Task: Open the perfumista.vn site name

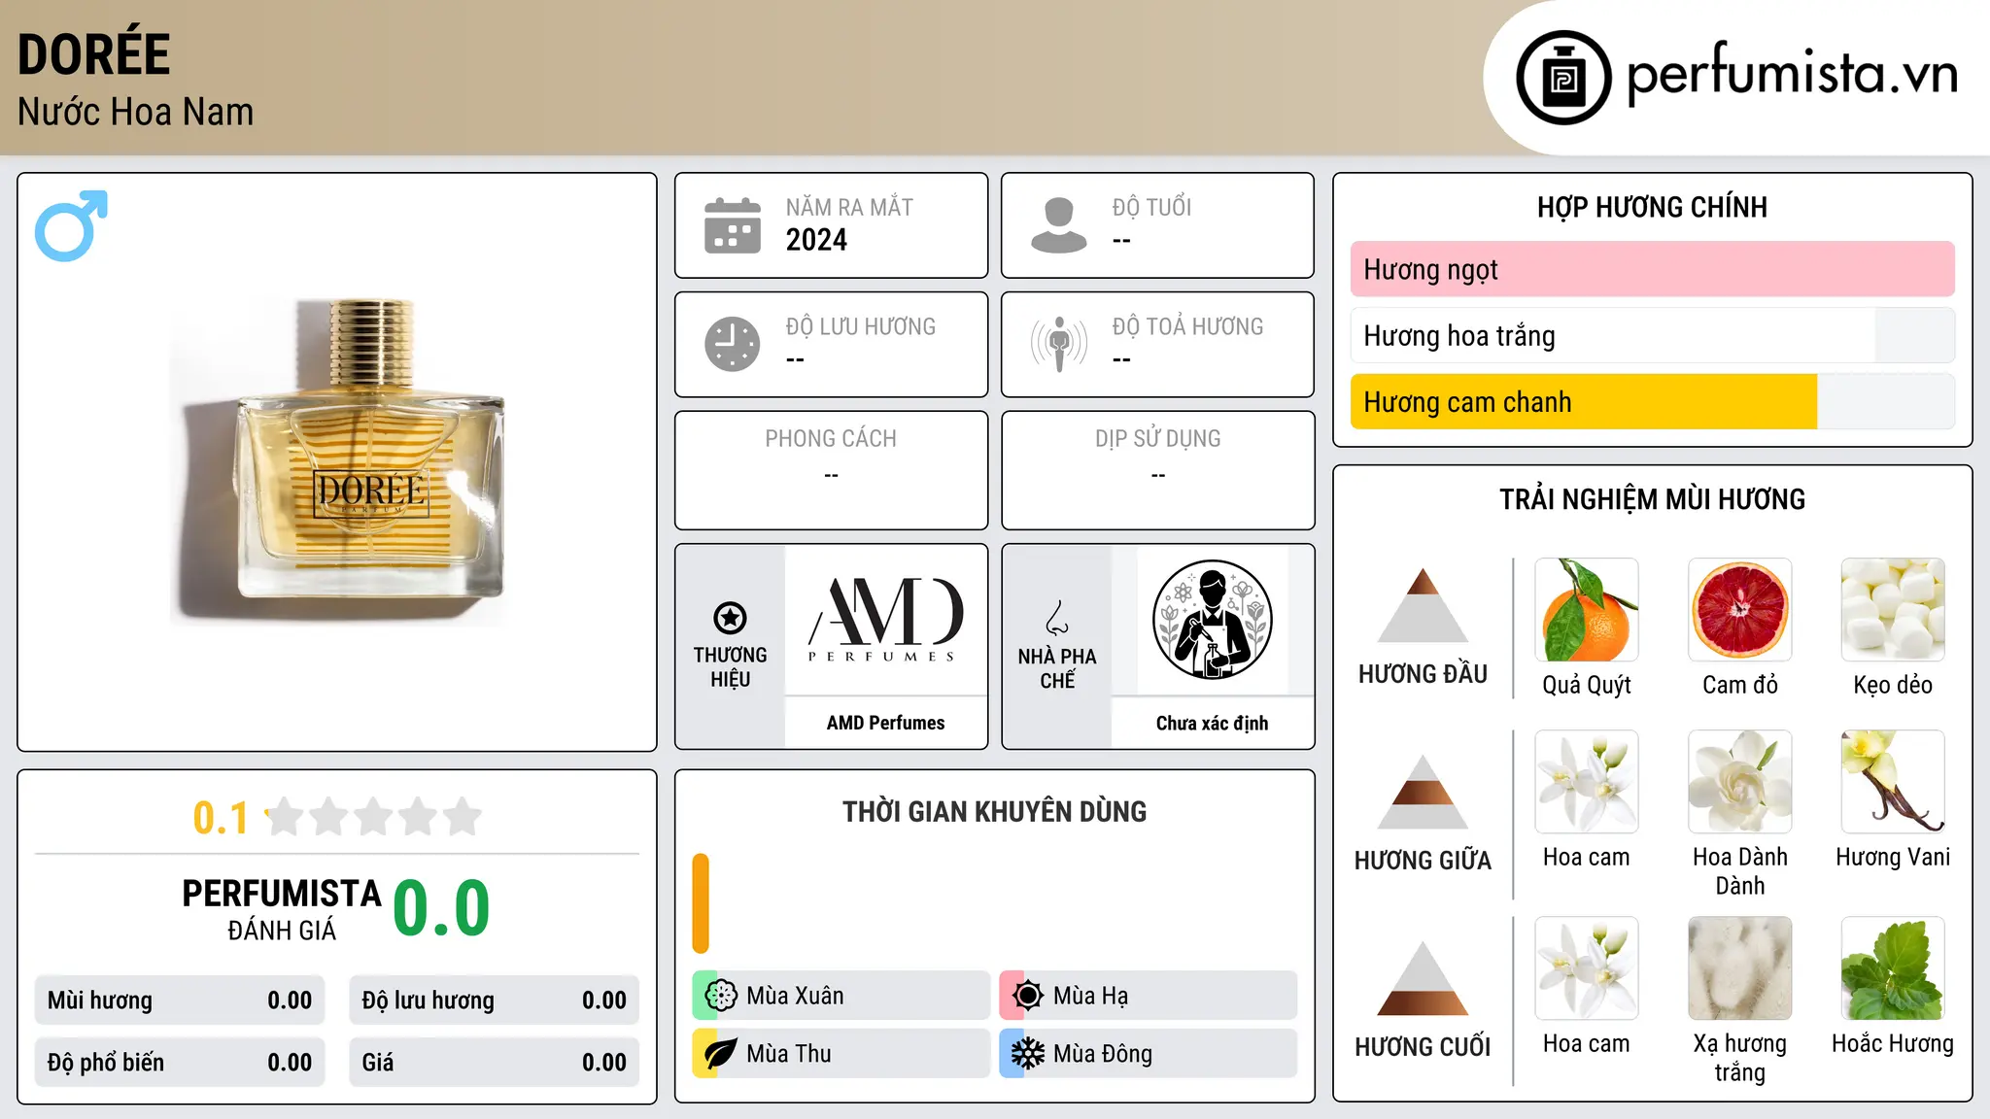Action: (1792, 74)
